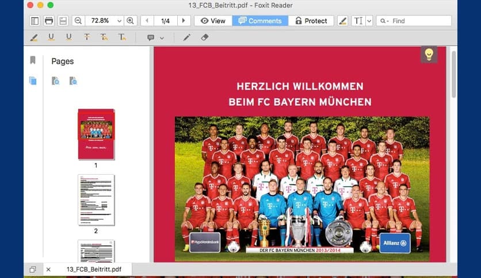Click the zoom in magnifier button
The height and width of the screenshot is (278, 481).
tap(131, 21)
